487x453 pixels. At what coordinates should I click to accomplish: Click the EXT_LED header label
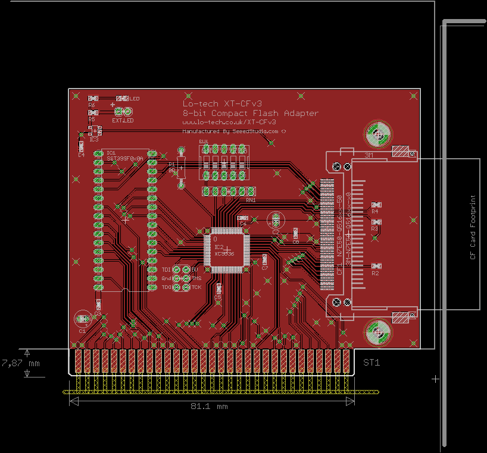pyautogui.click(x=123, y=120)
